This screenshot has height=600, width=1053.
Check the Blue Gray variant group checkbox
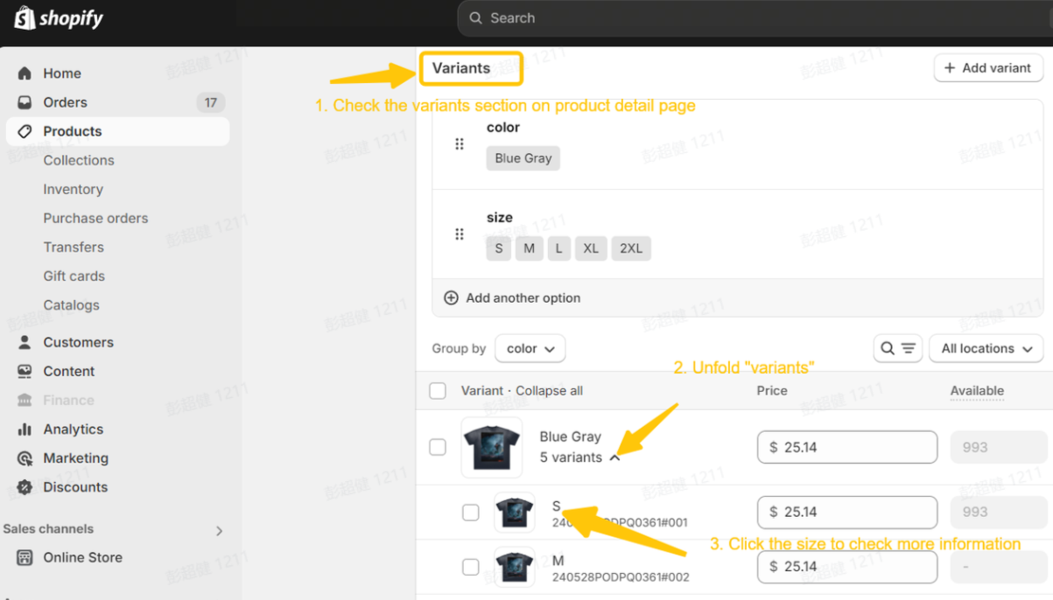coord(438,447)
